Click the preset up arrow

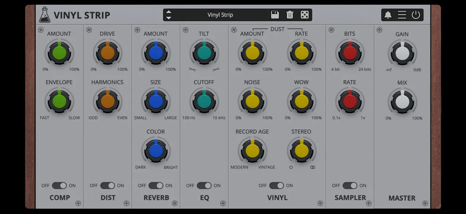(x=168, y=12)
